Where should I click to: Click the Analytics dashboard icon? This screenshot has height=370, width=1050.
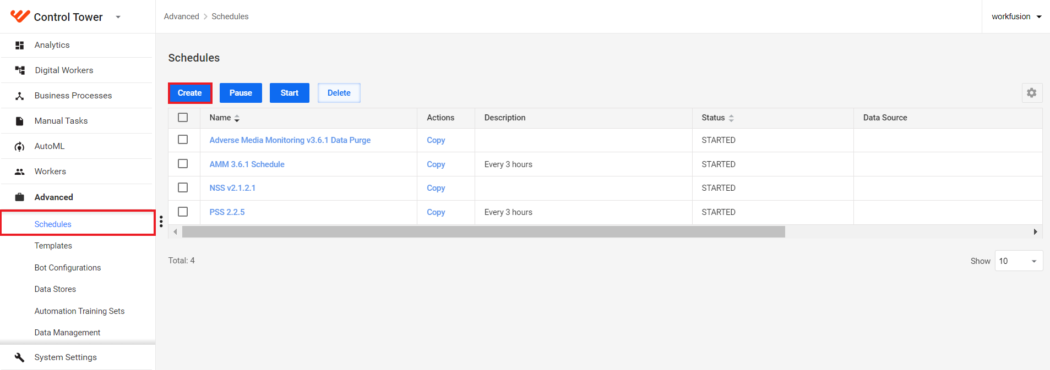pos(20,45)
